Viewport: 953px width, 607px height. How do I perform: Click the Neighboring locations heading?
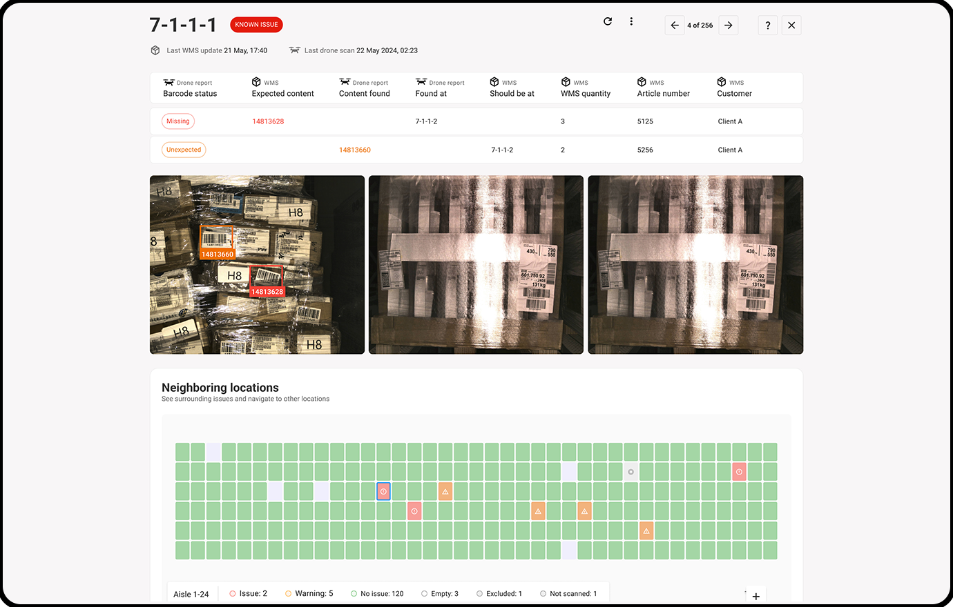[220, 388]
